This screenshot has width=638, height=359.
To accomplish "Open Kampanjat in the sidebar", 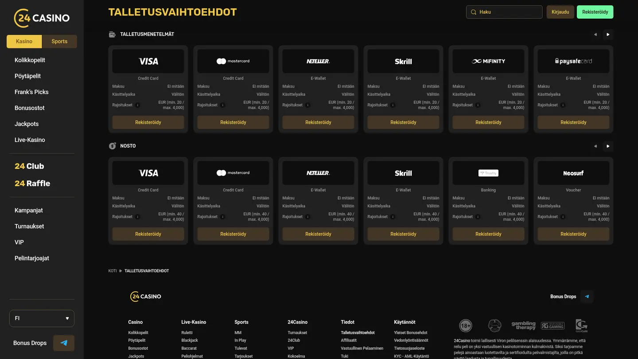I will (29, 211).
